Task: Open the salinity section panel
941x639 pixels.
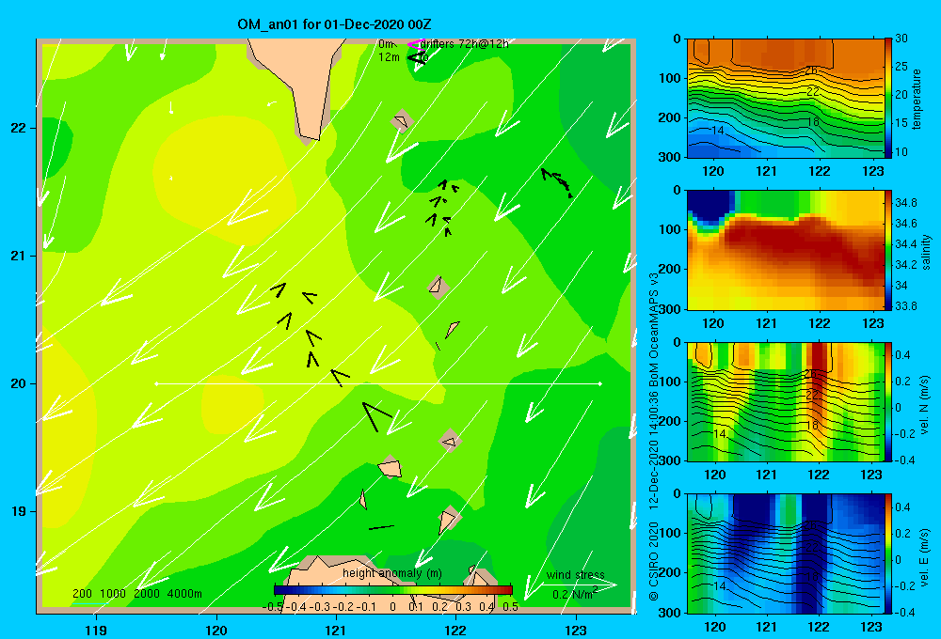Action: click(785, 250)
